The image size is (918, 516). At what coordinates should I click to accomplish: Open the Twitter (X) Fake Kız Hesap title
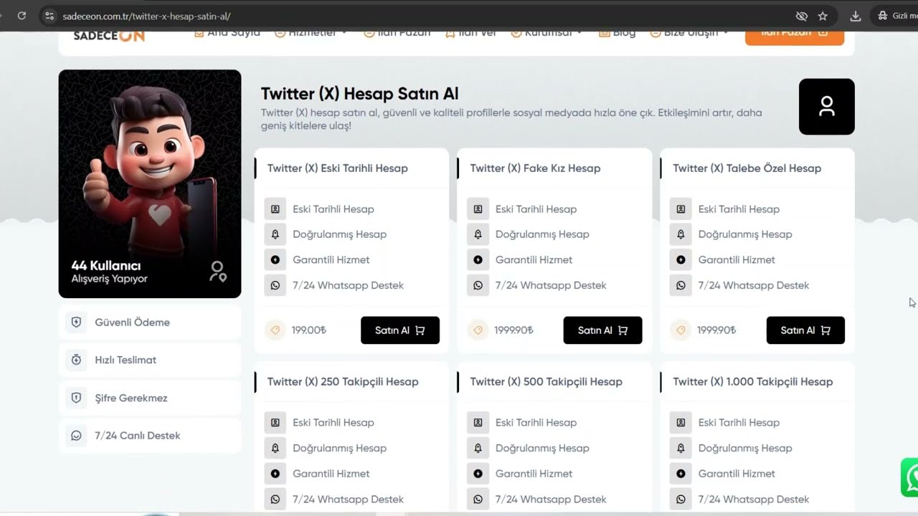535,168
